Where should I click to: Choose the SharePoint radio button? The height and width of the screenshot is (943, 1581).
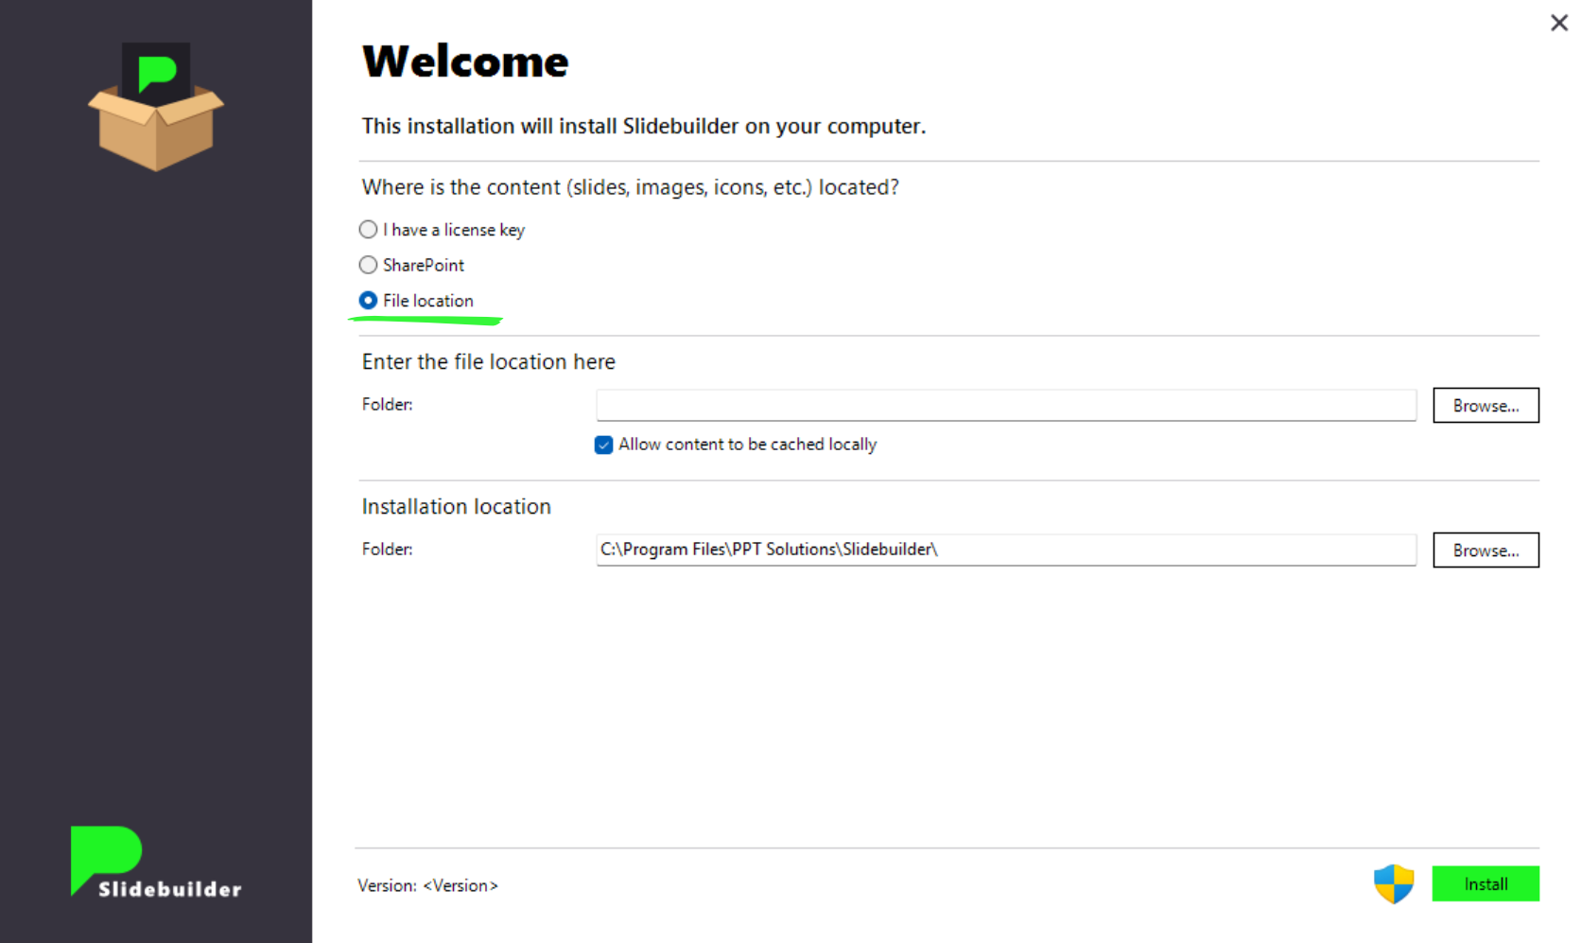coord(368,265)
